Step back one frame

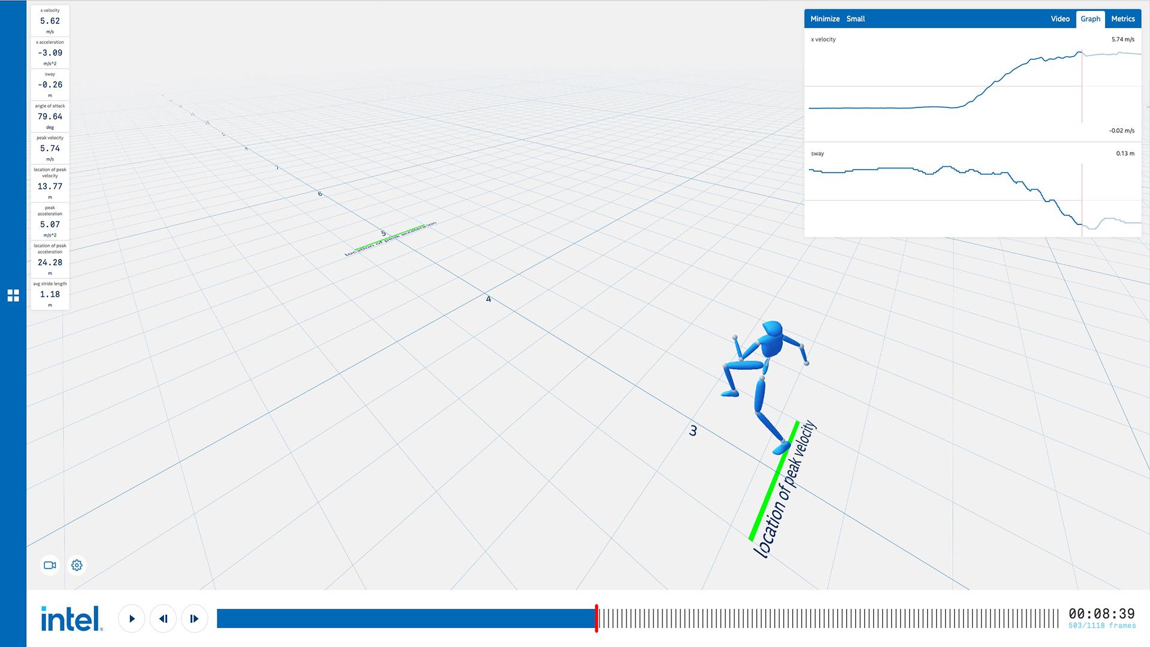pyautogui.click(x=163, y=619)
